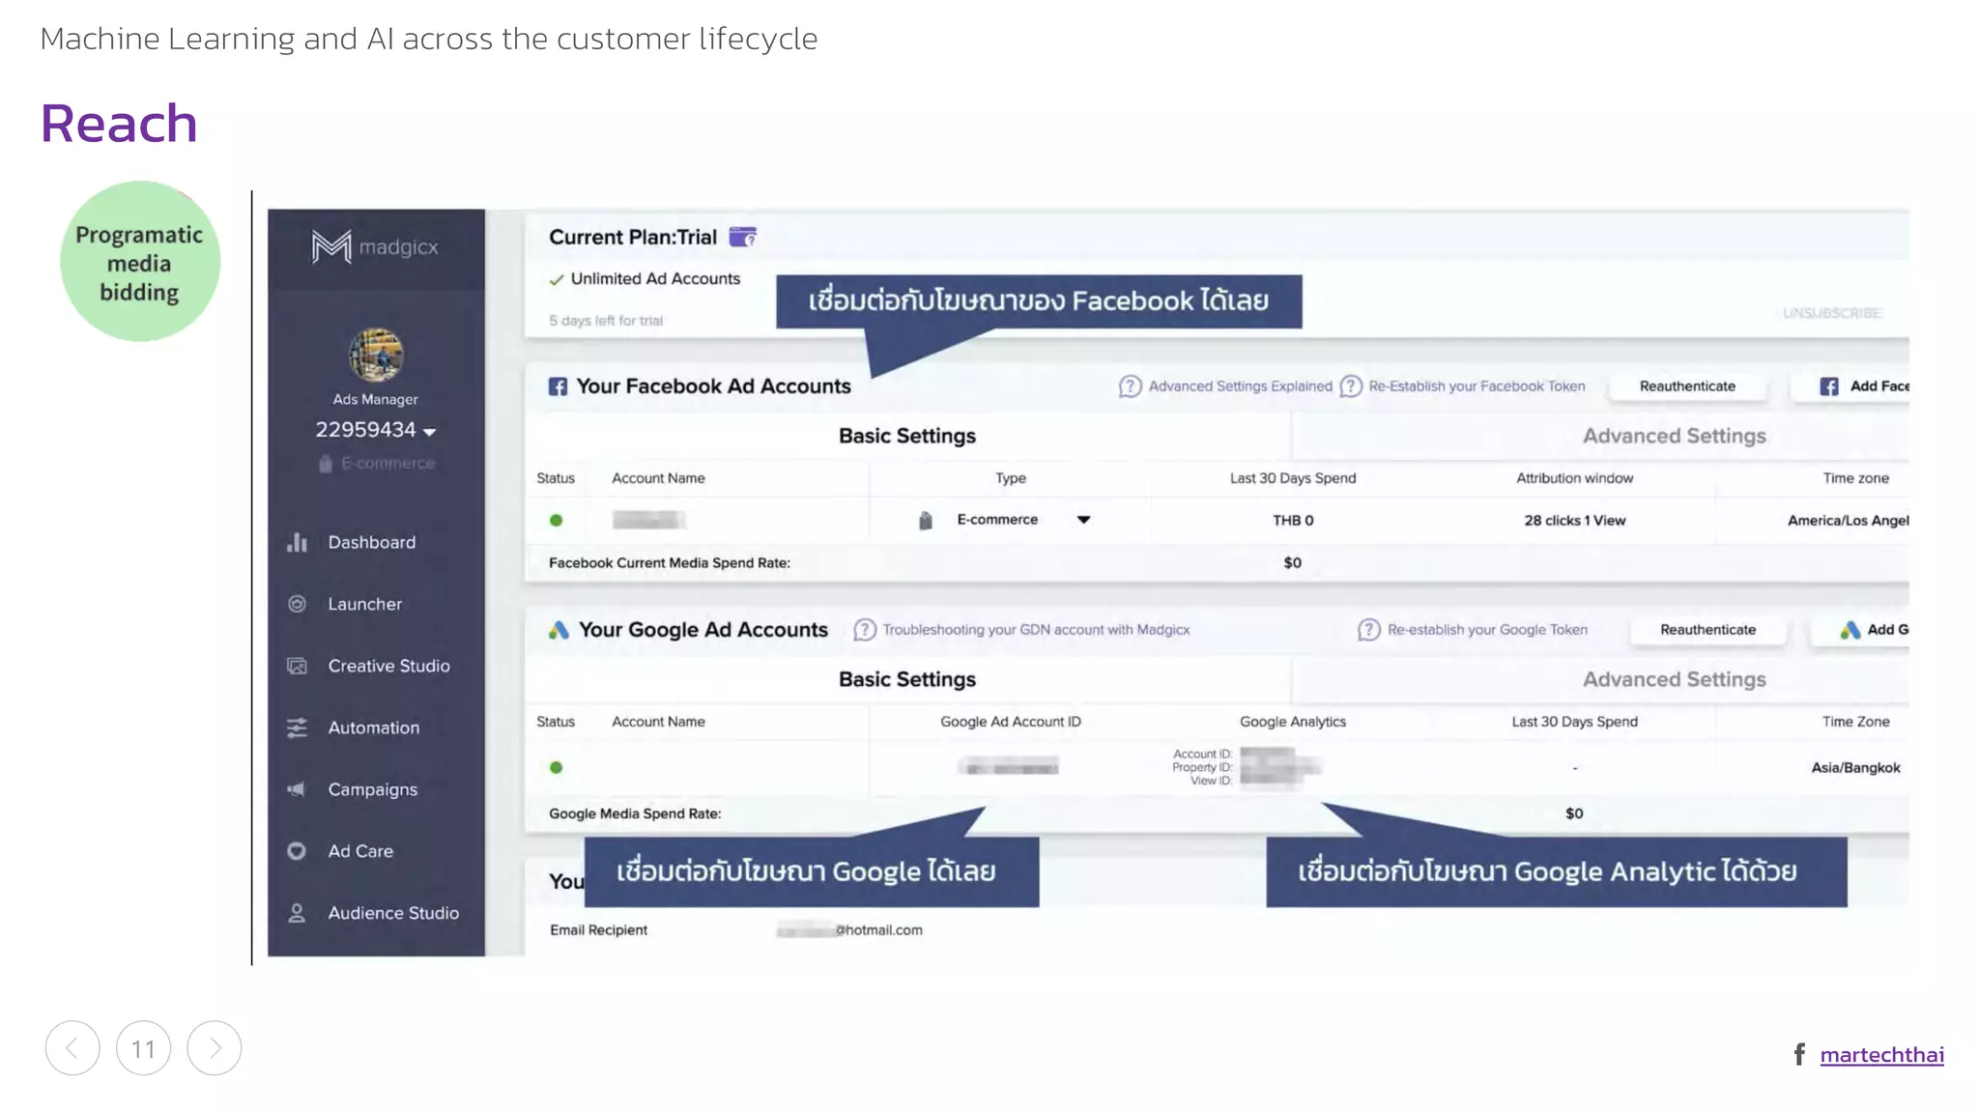Click the hotmail.com email recipient field
Screen dimensions: 1979x1113
click(x=849, y=930)
